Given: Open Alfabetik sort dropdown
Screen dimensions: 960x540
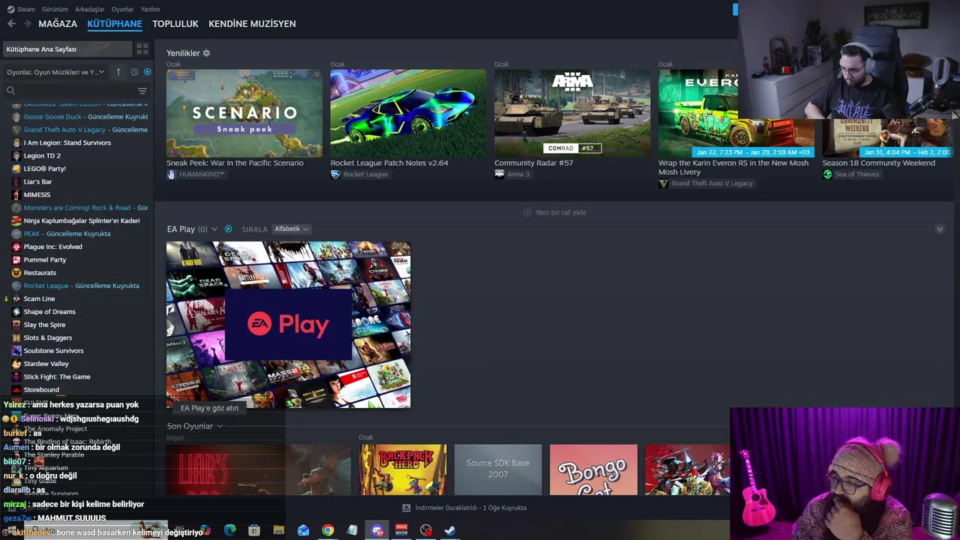Looking at the screenshot, I should tap(291, 229).
